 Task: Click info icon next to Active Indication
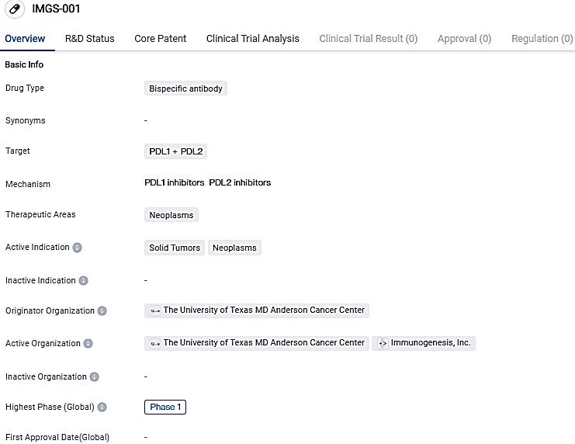coord(78,248)
